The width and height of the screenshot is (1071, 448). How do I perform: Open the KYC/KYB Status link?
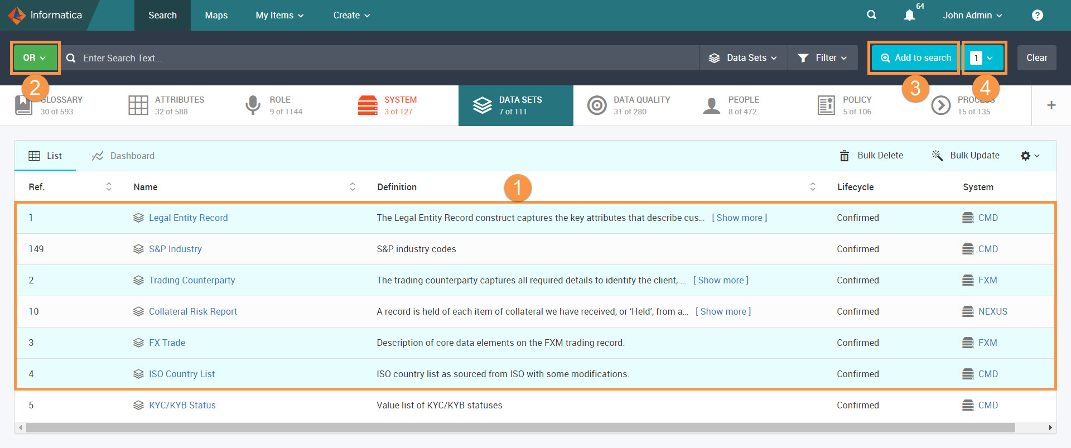point(182,406)
